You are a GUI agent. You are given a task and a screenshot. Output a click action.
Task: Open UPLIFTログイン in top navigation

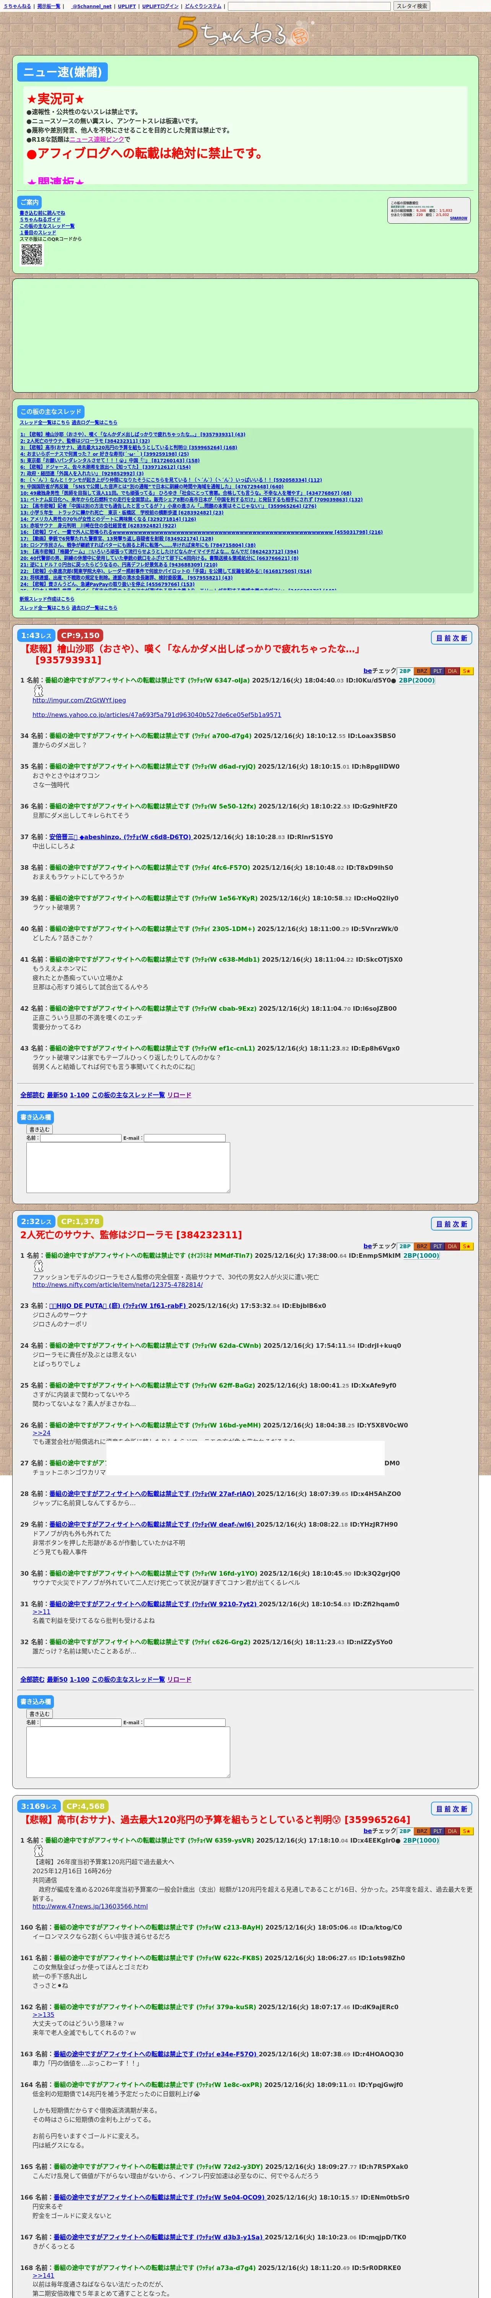160,6
